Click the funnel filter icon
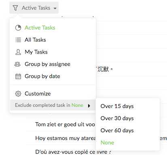 (x=15, y=8)
